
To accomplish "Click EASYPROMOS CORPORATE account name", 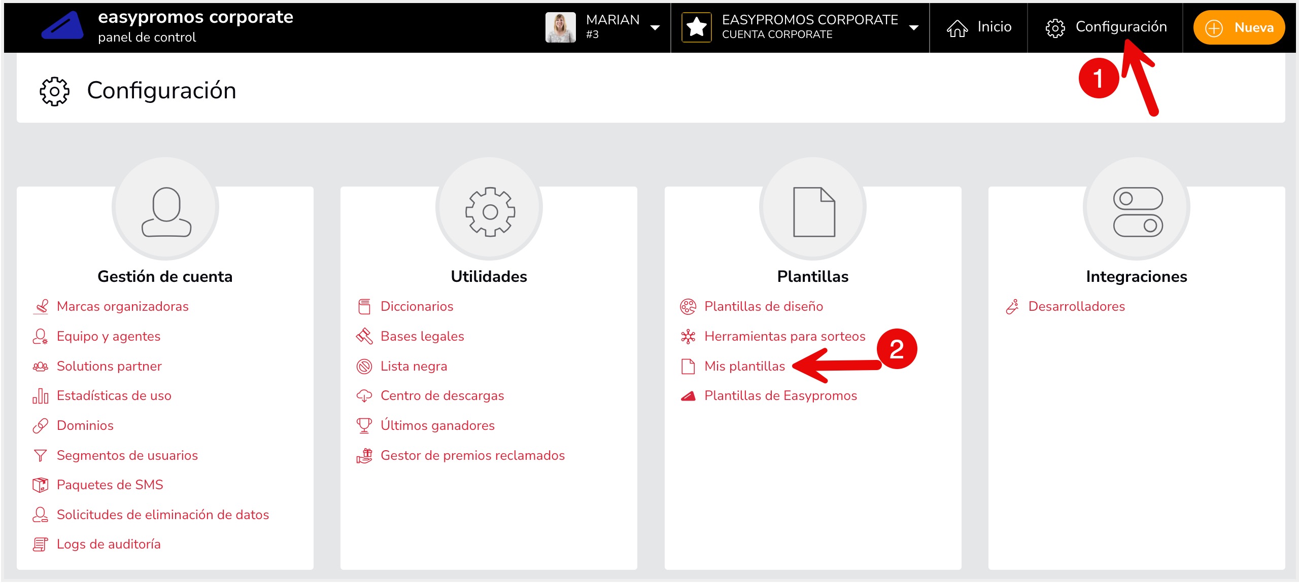I will [x=810, y=20].
